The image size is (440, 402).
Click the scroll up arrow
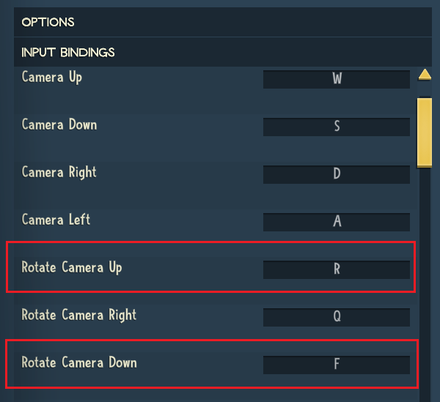(x=424, y=75)
